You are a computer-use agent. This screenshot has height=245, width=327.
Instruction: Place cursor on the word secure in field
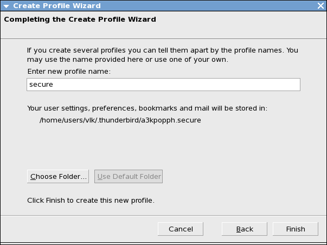(41, 85)
